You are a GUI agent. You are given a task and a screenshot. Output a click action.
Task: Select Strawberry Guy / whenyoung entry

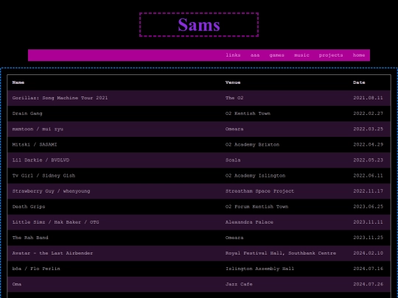51,191
